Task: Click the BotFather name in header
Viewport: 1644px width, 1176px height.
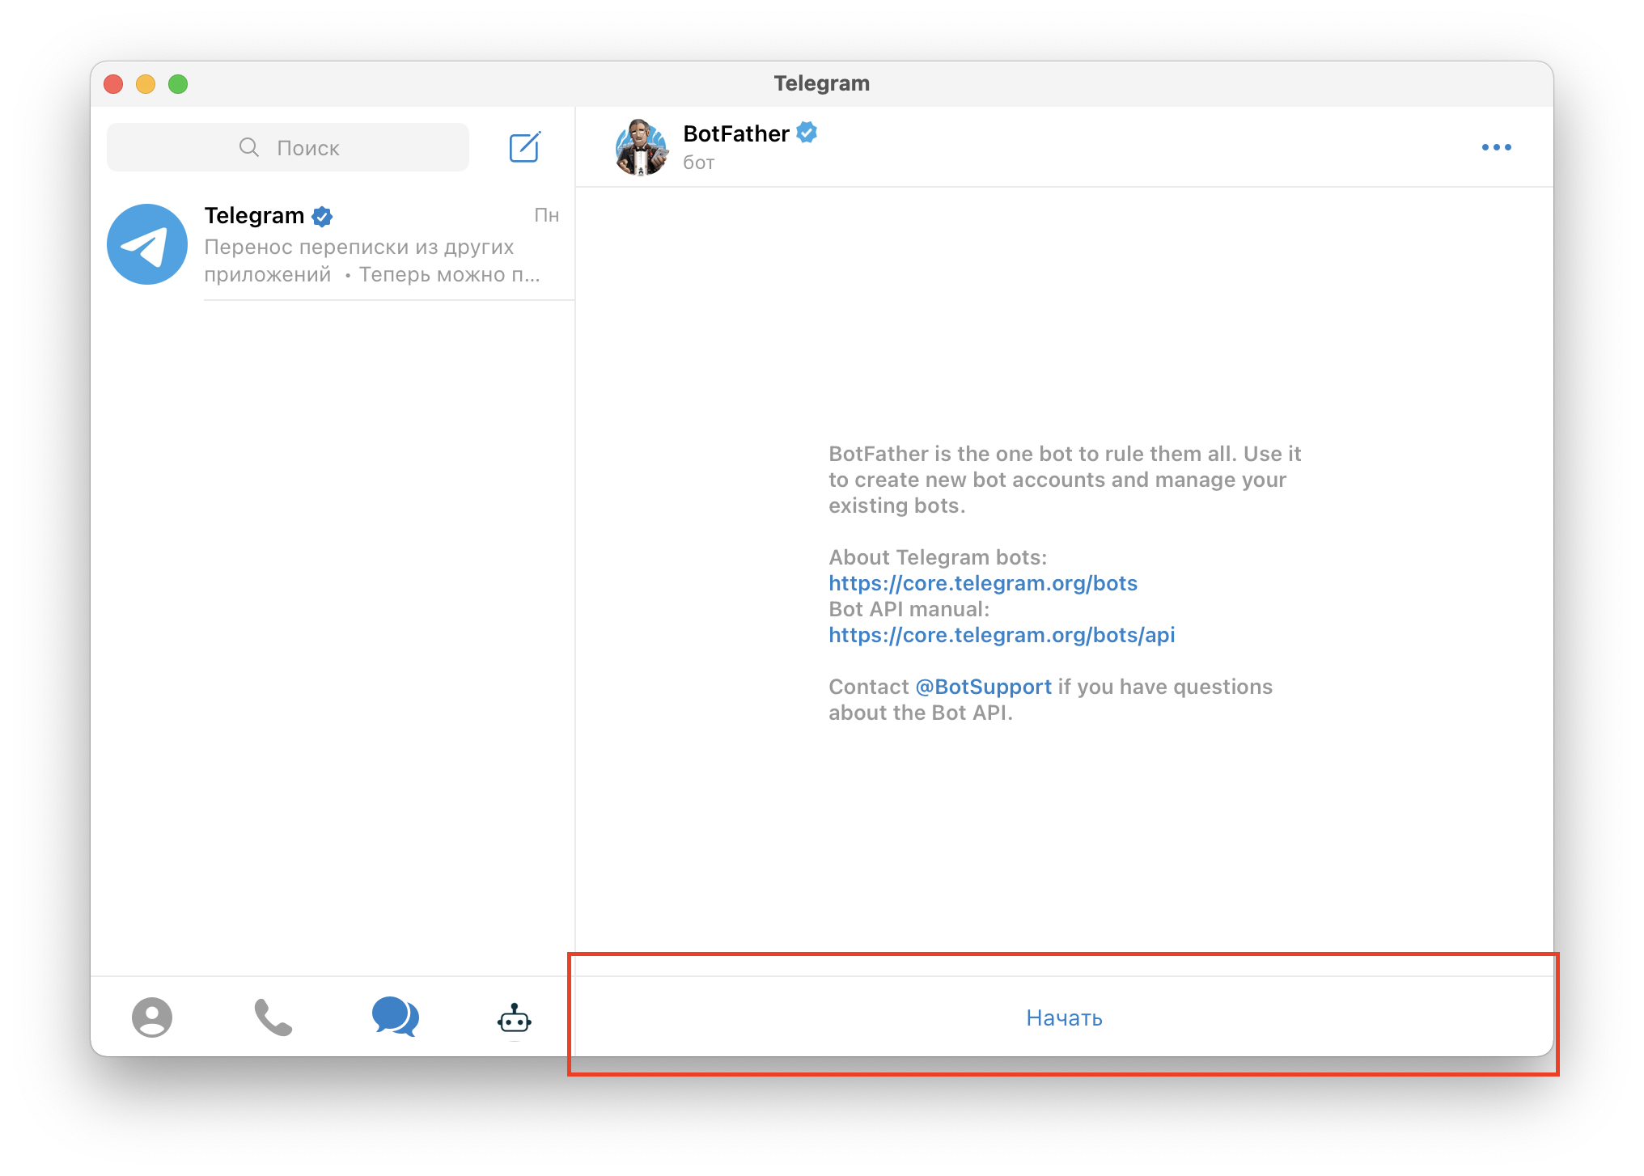Action: pos(735,133)
